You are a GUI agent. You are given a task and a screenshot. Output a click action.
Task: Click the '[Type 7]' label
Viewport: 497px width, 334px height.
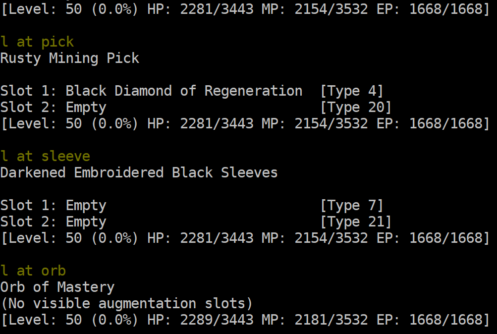[x=351, y=206]
